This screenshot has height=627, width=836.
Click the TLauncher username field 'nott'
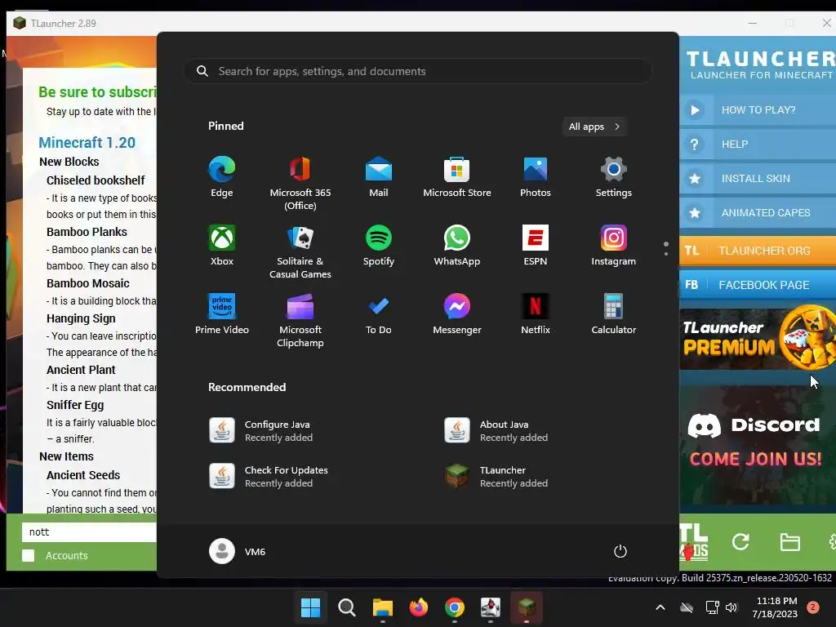click(x=90, y=532)
